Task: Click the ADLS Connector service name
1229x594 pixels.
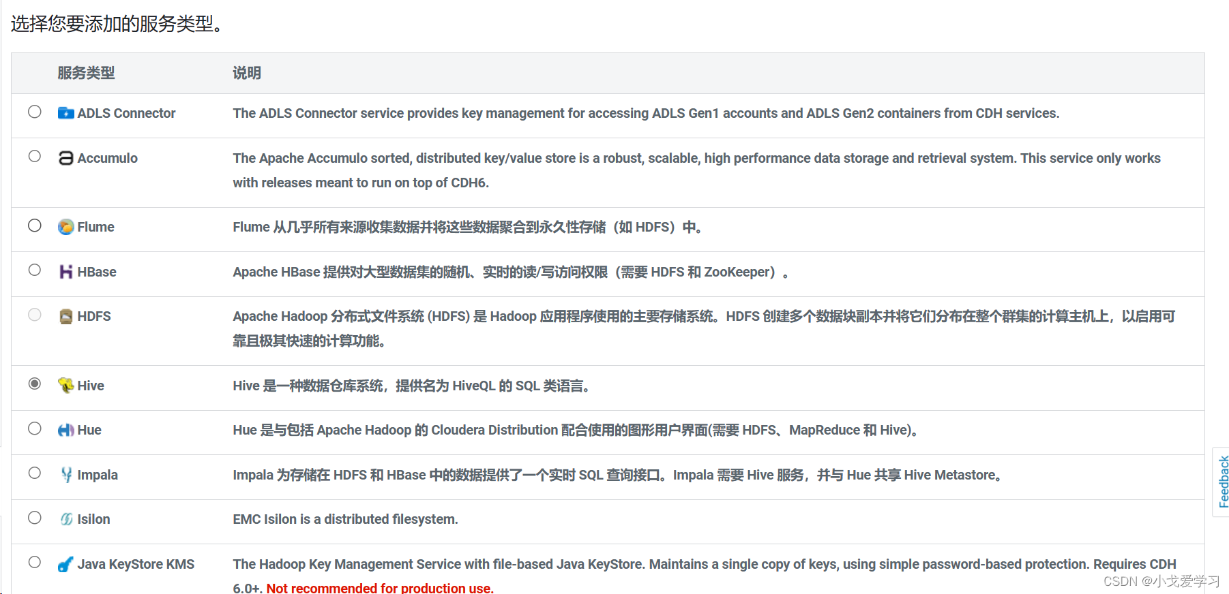Action: tap(126, 113)
